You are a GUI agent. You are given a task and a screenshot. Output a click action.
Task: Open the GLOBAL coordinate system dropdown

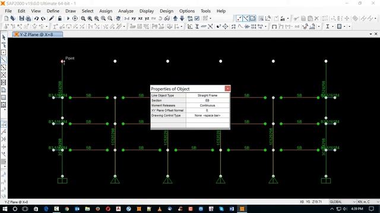[343, 202]
